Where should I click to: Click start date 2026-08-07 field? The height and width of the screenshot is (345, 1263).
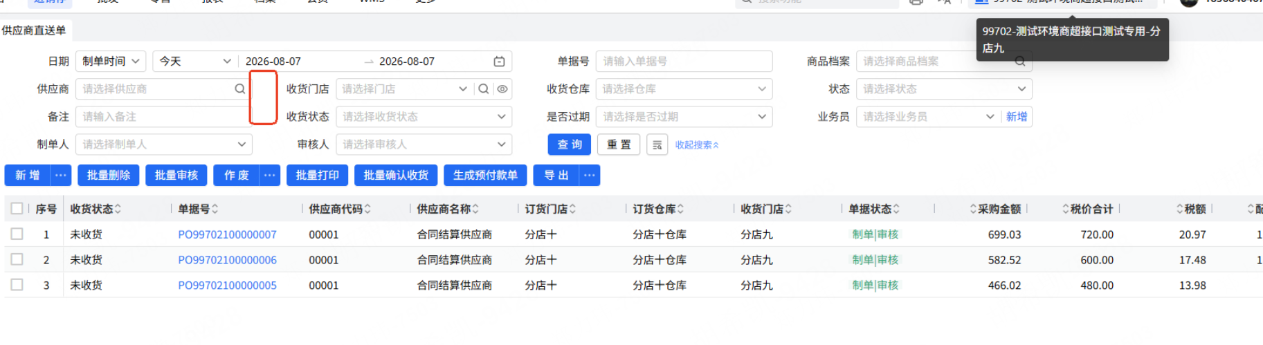[x=273, y=62]
